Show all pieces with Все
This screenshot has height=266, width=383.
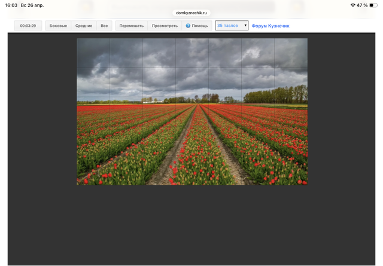(104, 26)
